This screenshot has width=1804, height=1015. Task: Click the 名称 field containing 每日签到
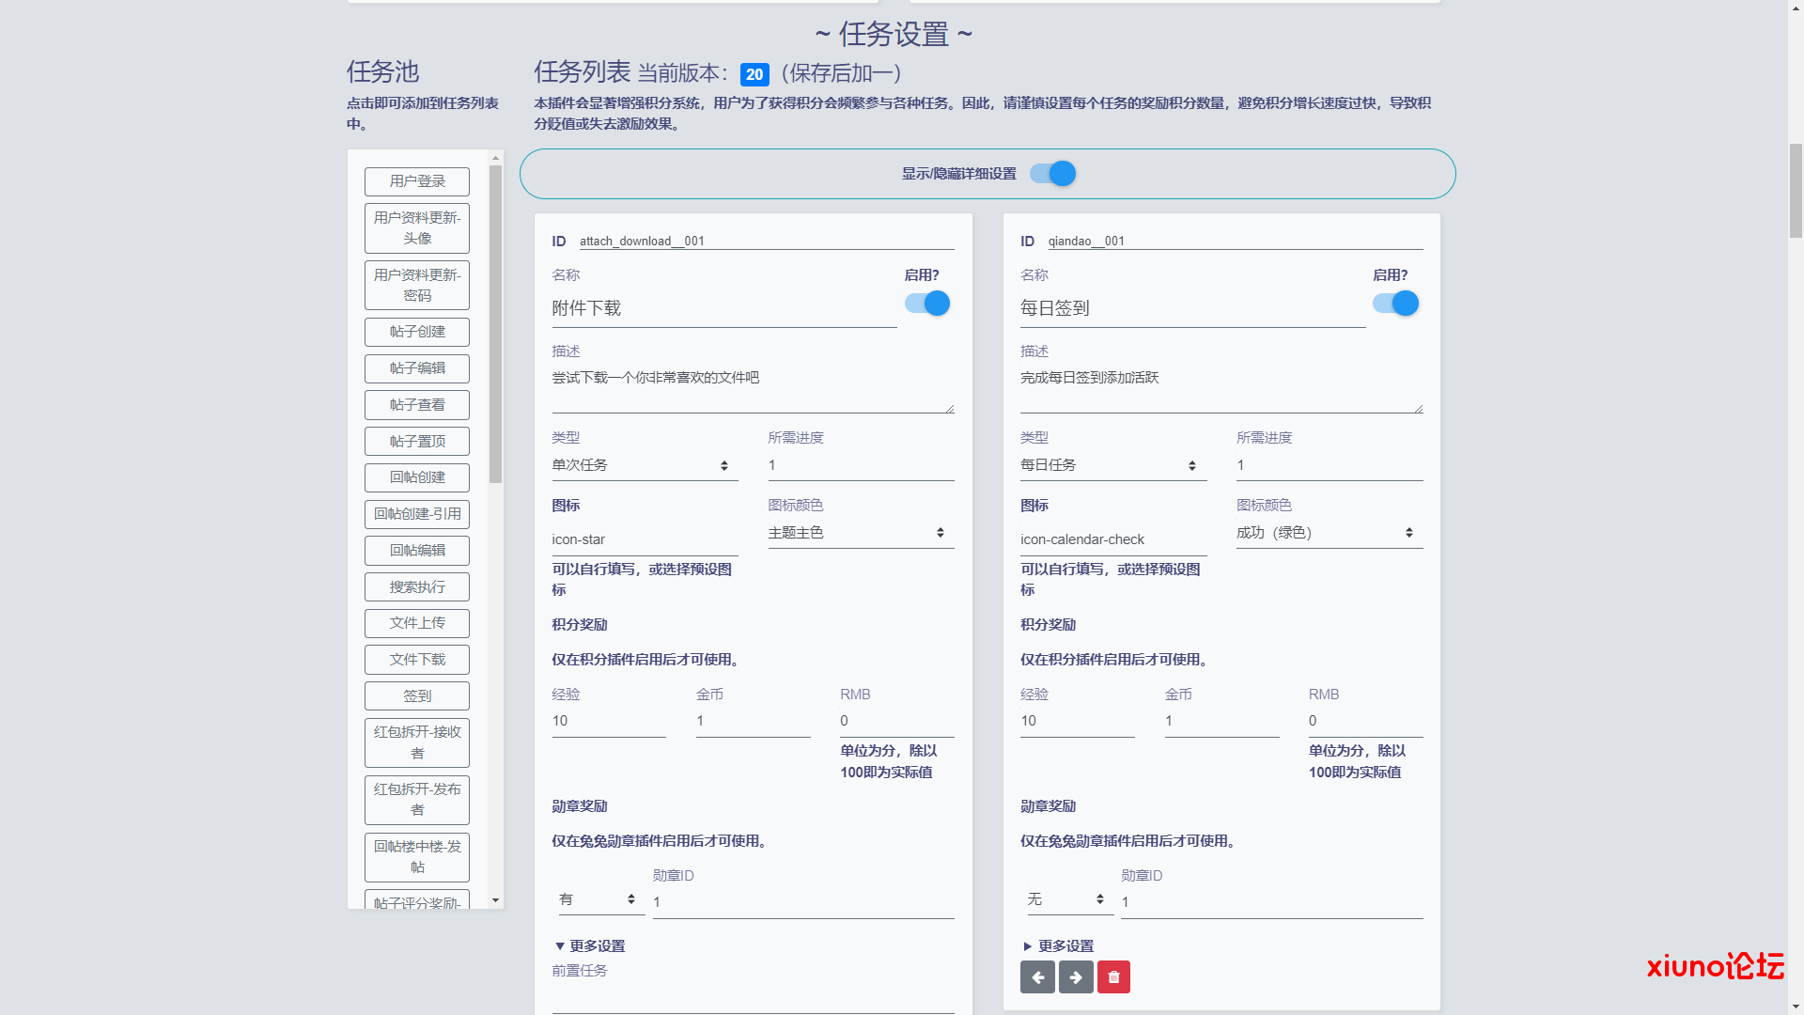click(x=1193, y=308)
